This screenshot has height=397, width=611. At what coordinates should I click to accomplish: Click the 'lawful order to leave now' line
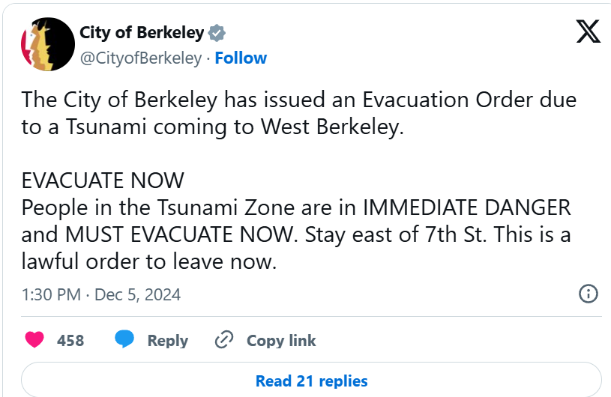(x=149, y=261)
